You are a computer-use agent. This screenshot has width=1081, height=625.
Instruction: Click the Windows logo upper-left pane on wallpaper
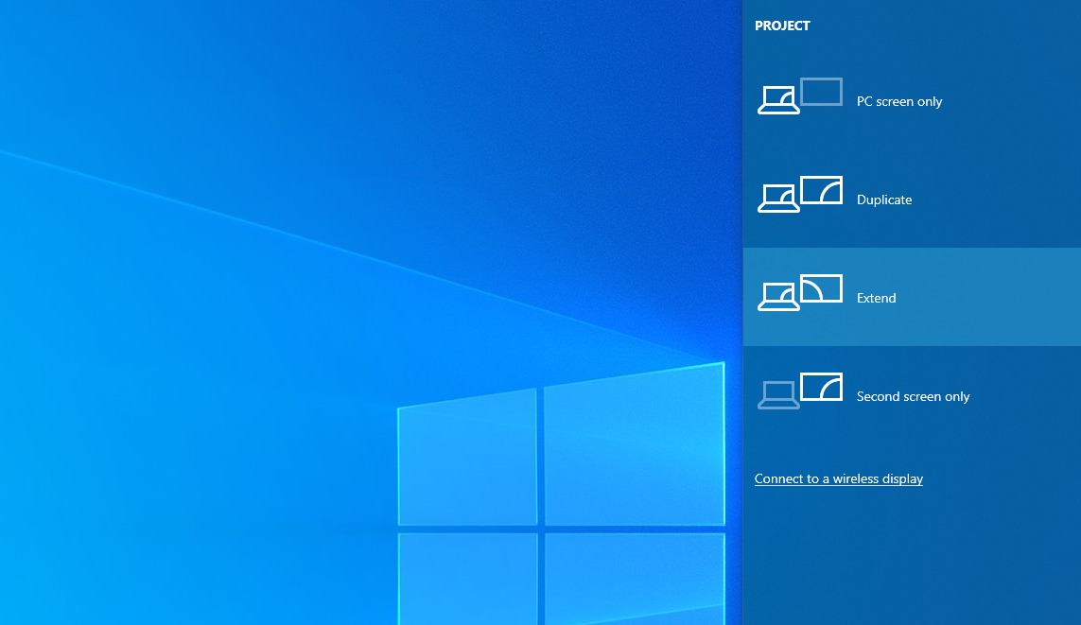click(x=467, y=459)
